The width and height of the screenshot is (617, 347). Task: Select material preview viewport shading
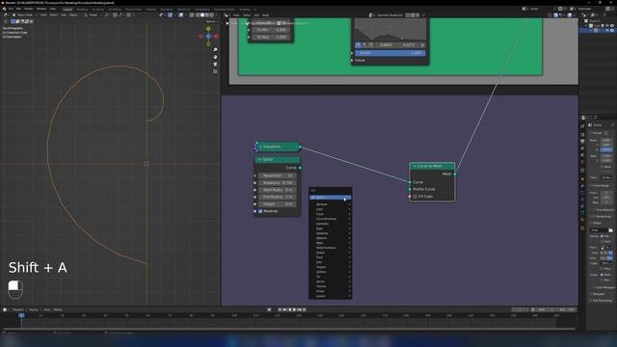(207, 15)
